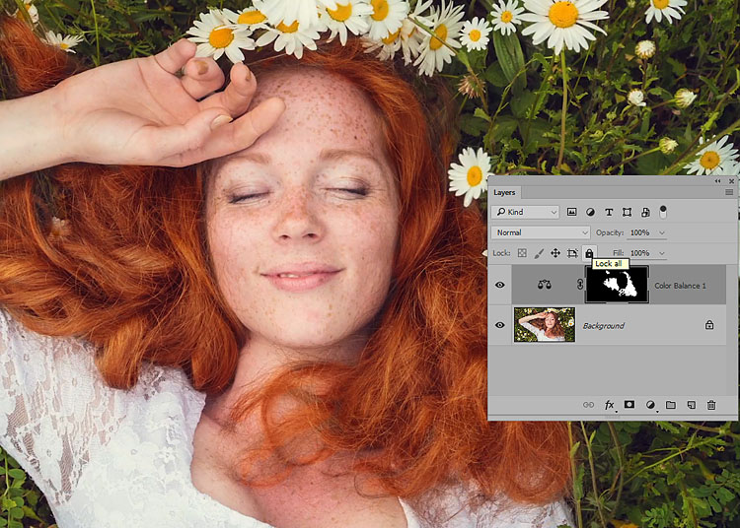Create a new group folder
The image size is (740, 528).
tap(671, 405)
